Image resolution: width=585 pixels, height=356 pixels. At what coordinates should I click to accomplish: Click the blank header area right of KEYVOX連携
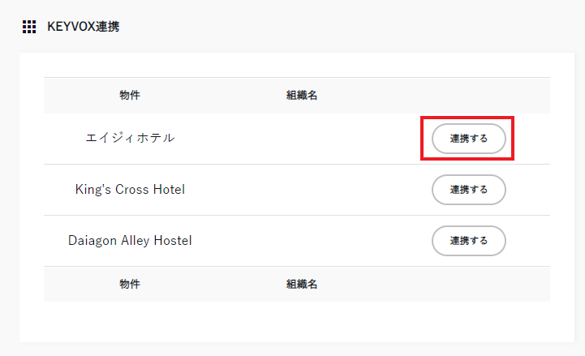349,27
